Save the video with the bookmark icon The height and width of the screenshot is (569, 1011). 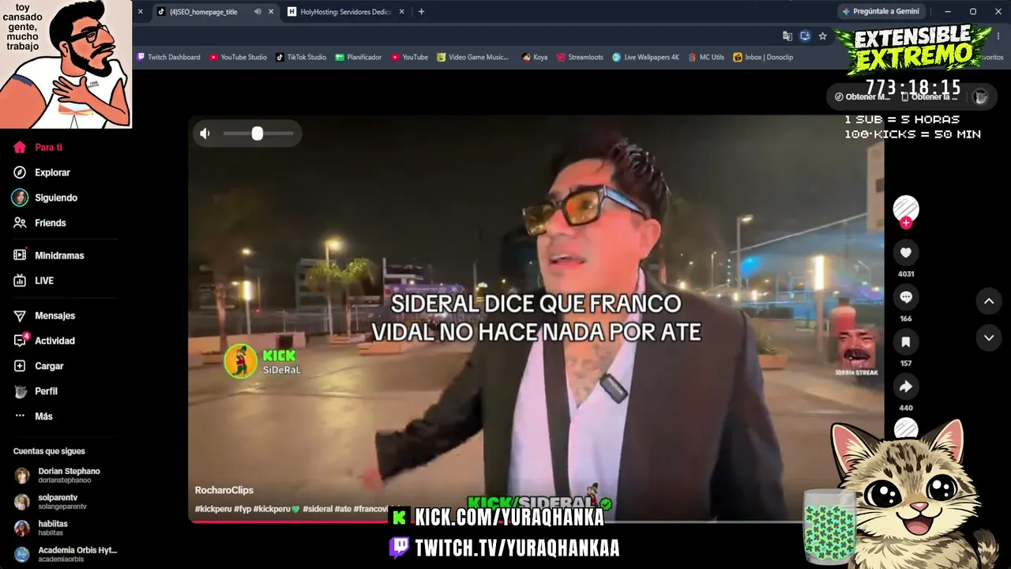coord(906,342)
